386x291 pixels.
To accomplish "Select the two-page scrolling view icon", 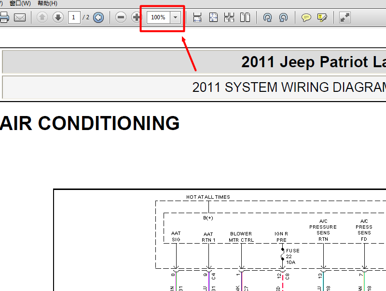I will [x=229, y=17].
